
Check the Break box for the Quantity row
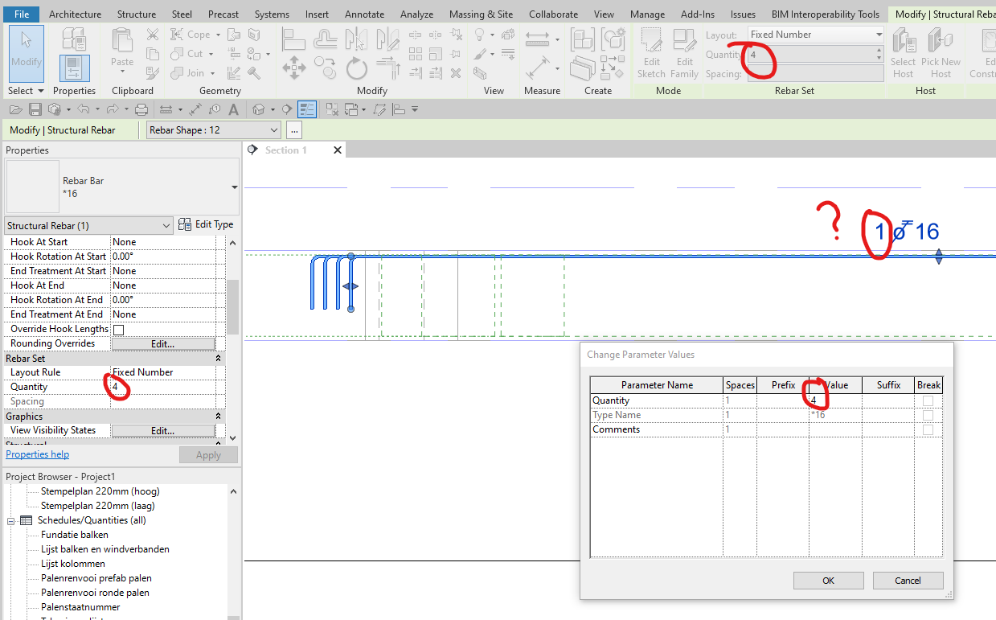(928, 400)
